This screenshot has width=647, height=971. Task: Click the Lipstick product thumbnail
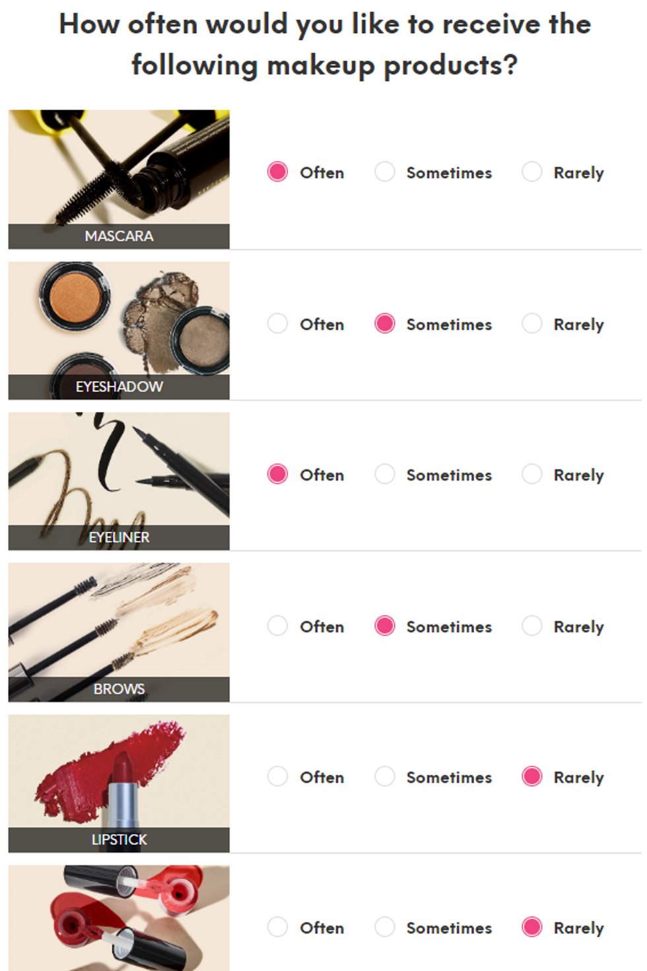click(x=119, y=776)
